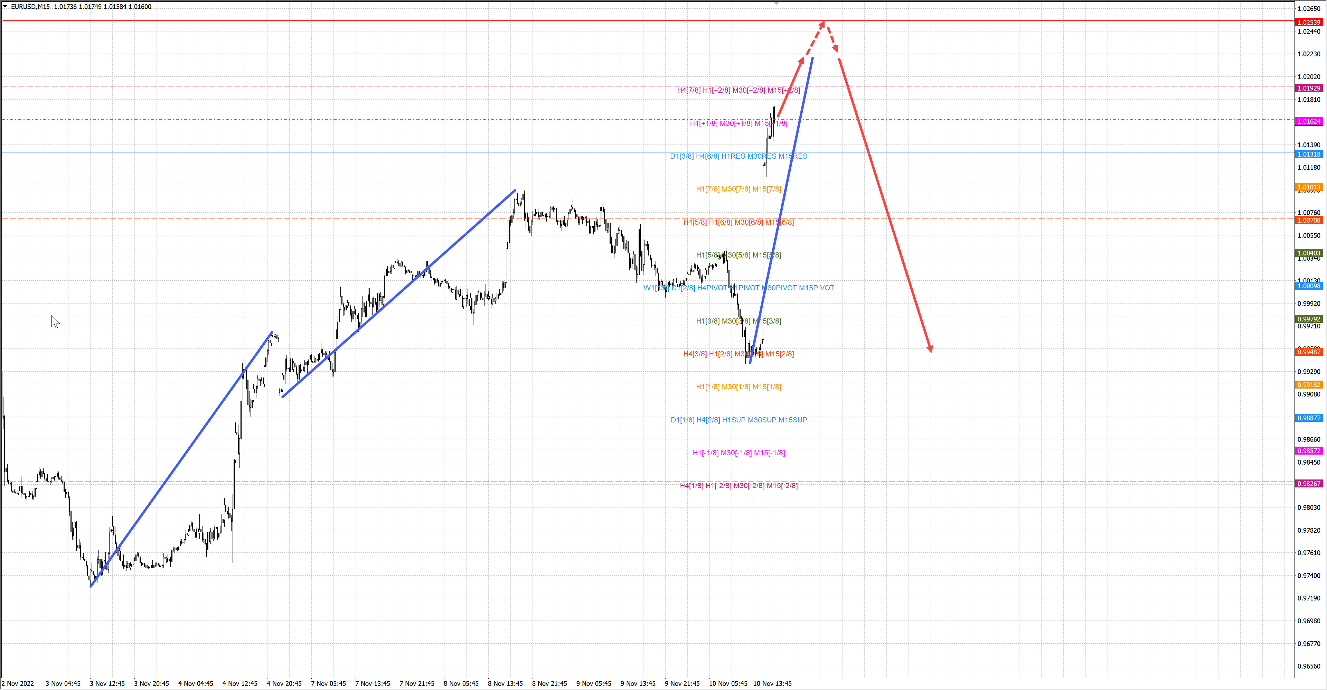Click the gray chart shift marker at top

click(x=777, y=3)
